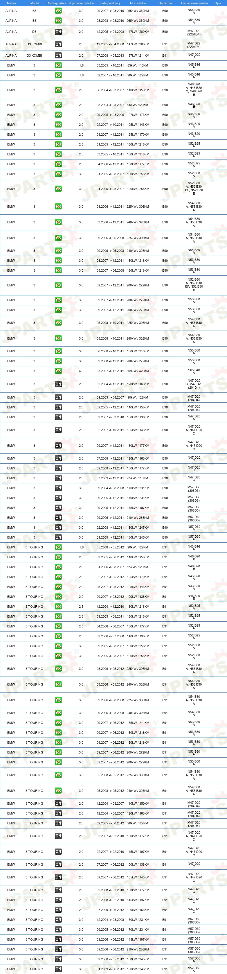Click the Model column header

[x=34, y=3]
